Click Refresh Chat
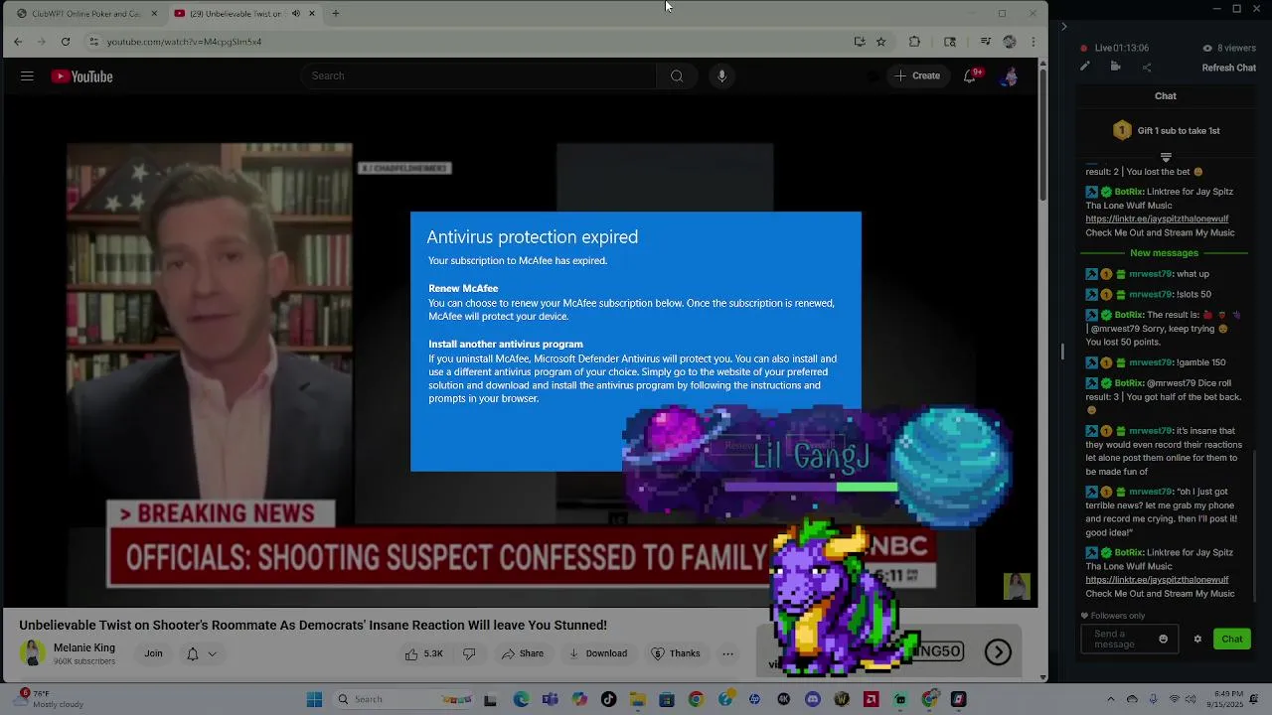This screenshot has width=1272, height=715. (1229, 69)
